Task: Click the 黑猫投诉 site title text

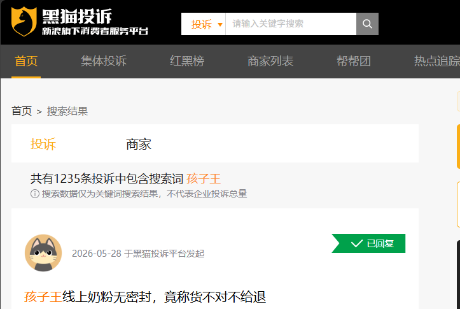Action: [x=77, y=16]
